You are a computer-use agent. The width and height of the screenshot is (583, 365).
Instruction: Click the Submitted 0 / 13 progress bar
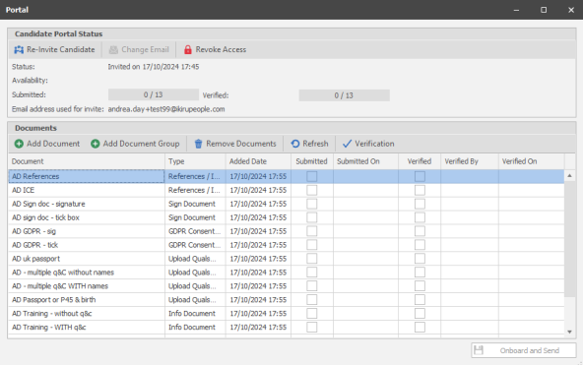[x=154, y=94]
